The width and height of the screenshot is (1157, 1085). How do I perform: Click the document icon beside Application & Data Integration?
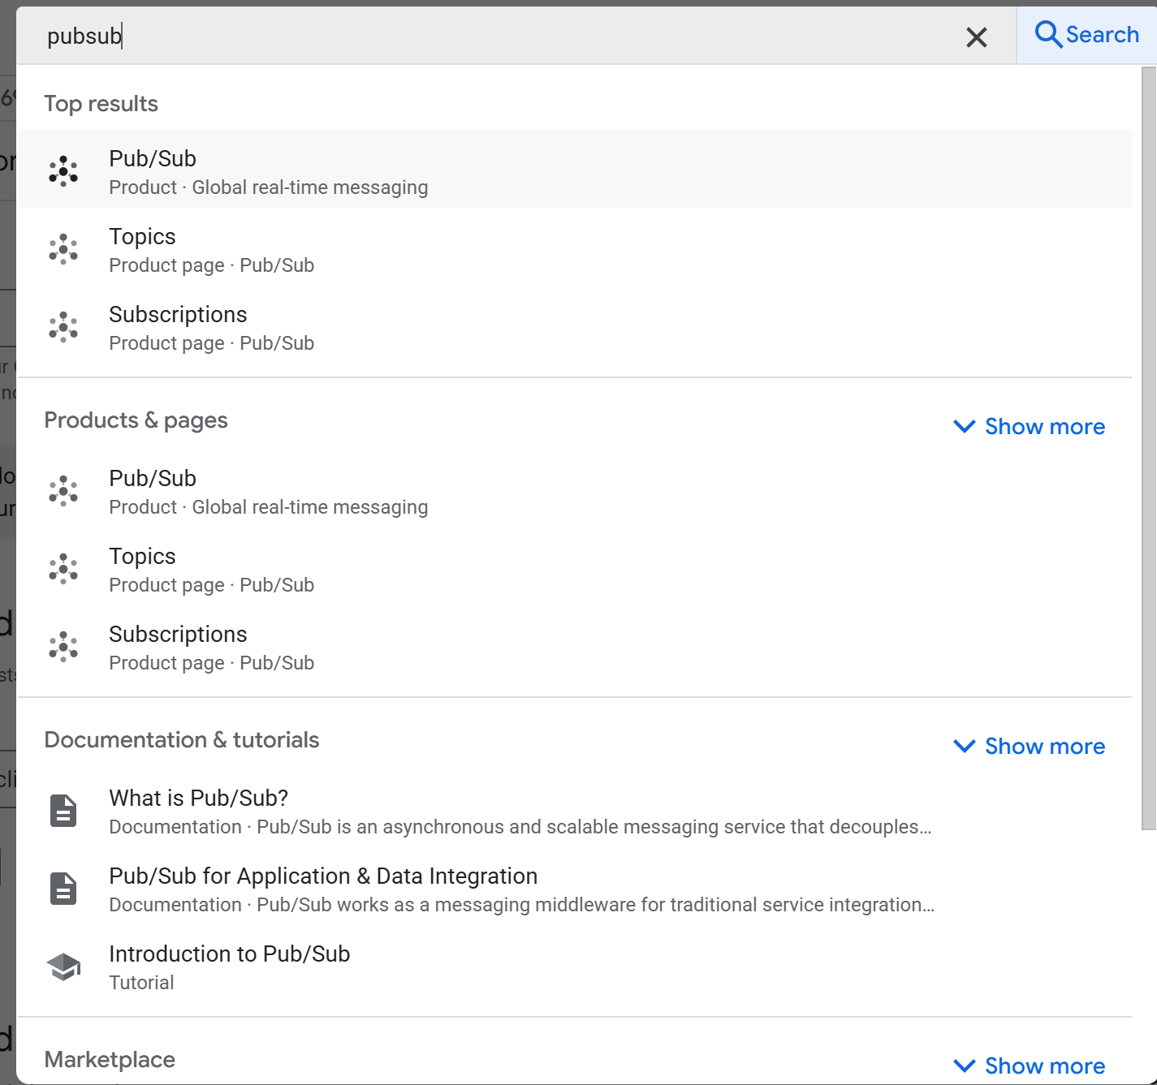click(63, 889)
